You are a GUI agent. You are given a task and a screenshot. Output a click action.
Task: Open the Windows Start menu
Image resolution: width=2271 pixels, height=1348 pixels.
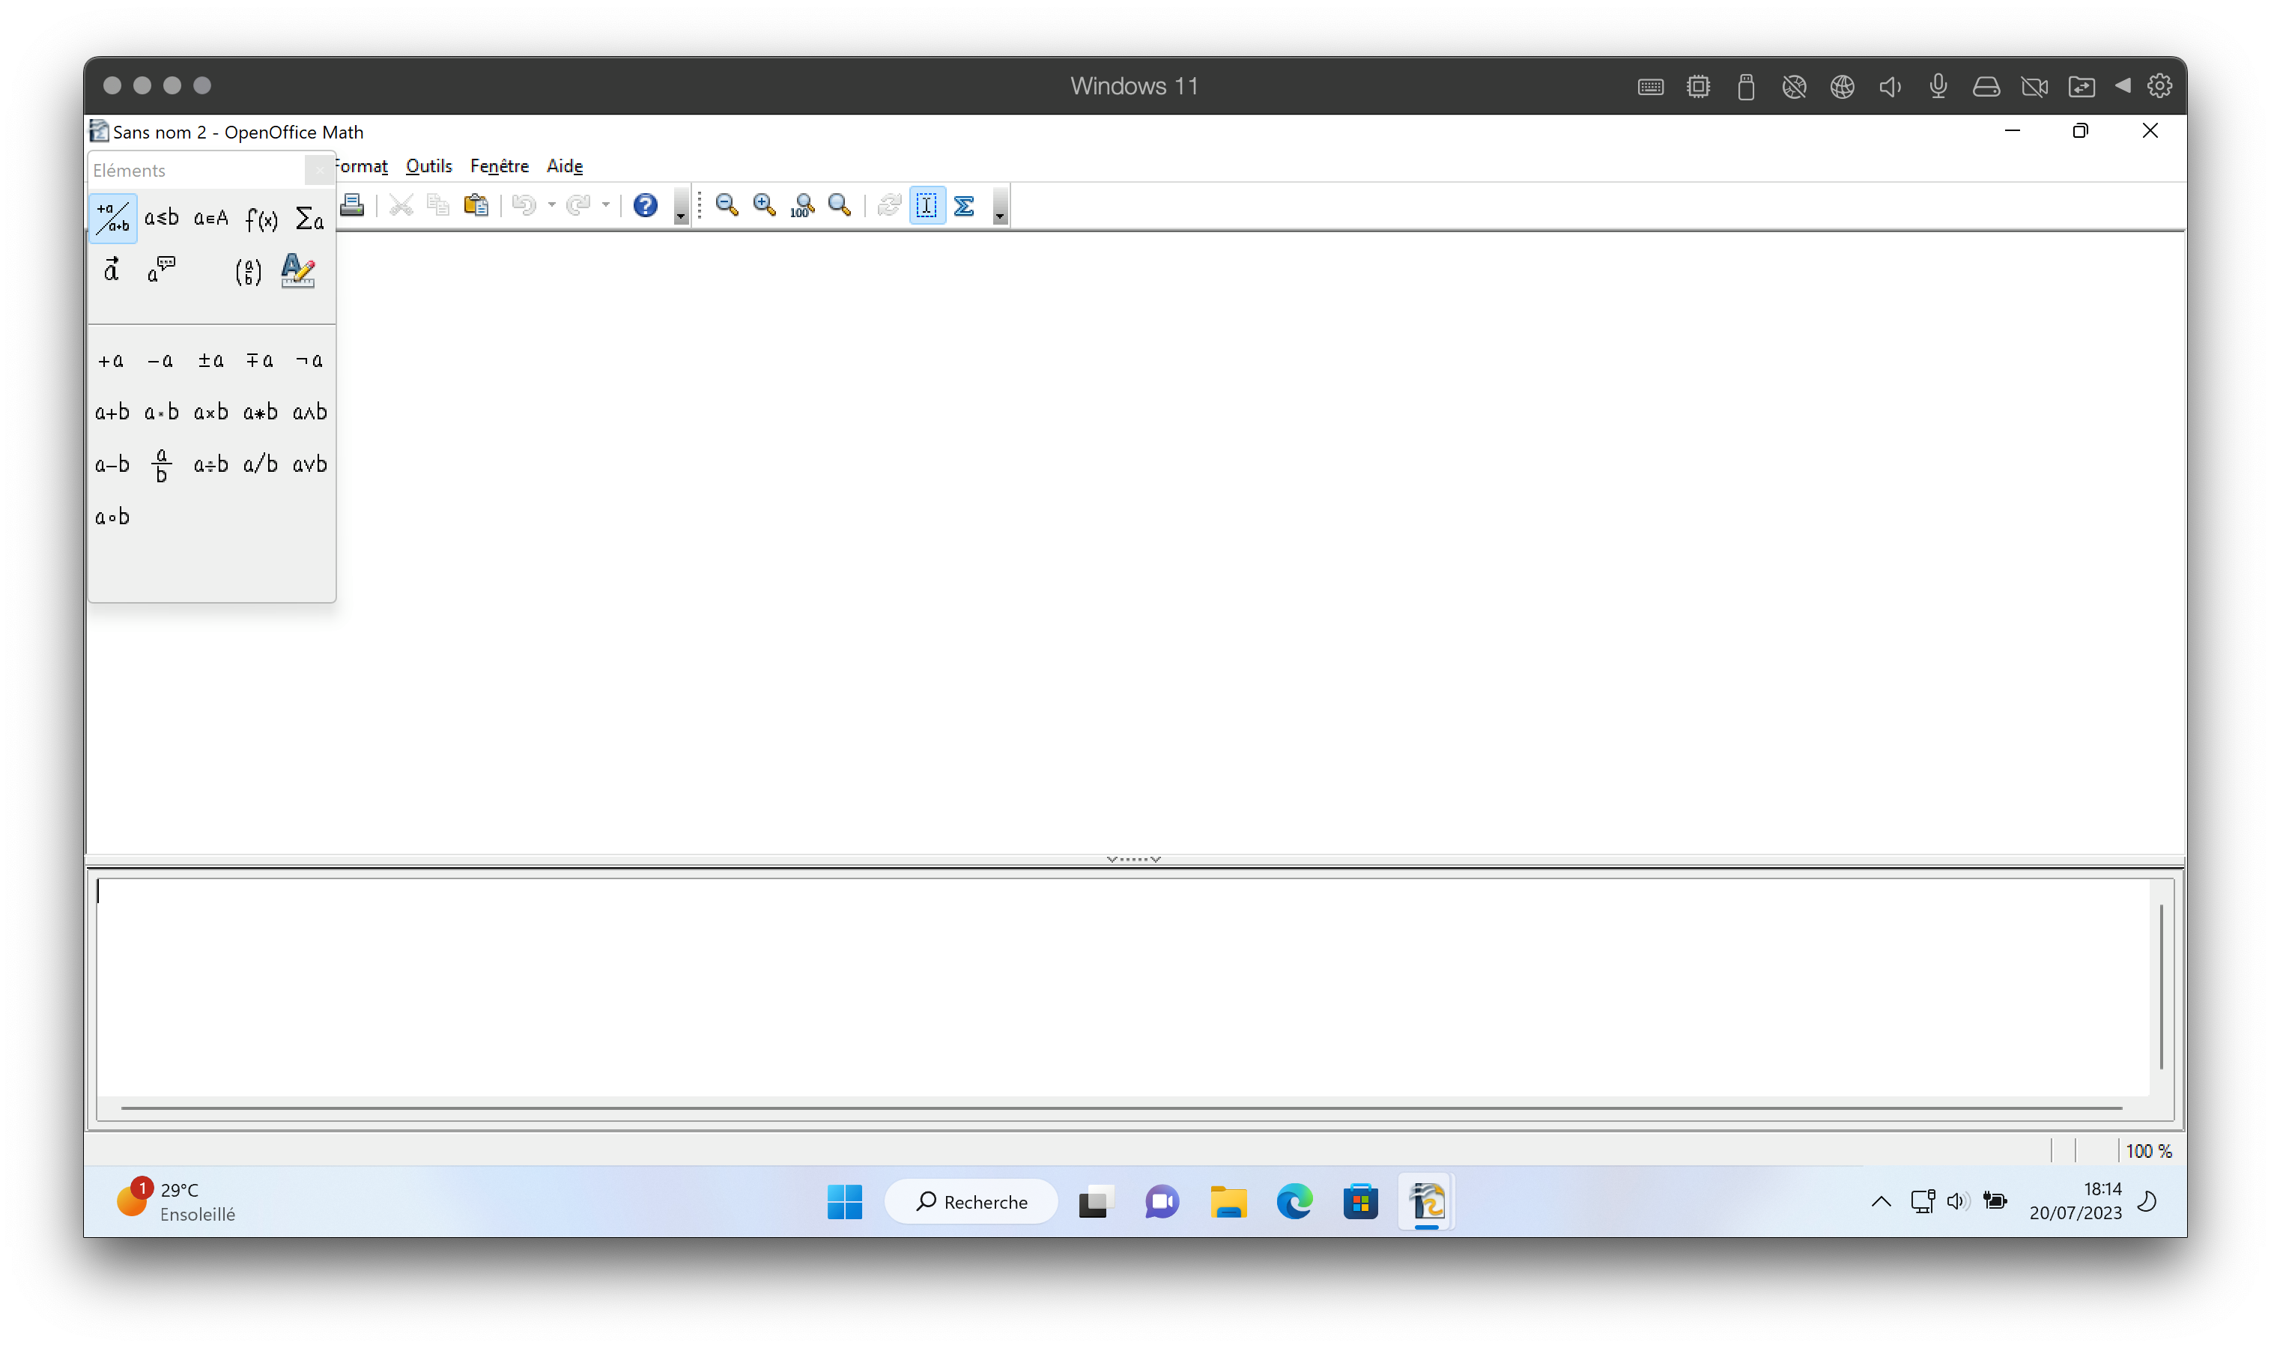point(845,1202)
